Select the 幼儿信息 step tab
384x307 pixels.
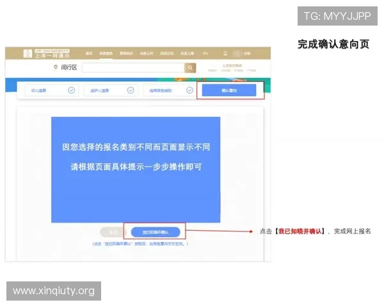[52, 90]
